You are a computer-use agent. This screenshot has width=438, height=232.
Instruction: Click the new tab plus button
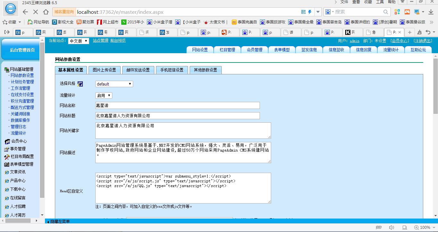pyautogui.click(x=409, y=32)
